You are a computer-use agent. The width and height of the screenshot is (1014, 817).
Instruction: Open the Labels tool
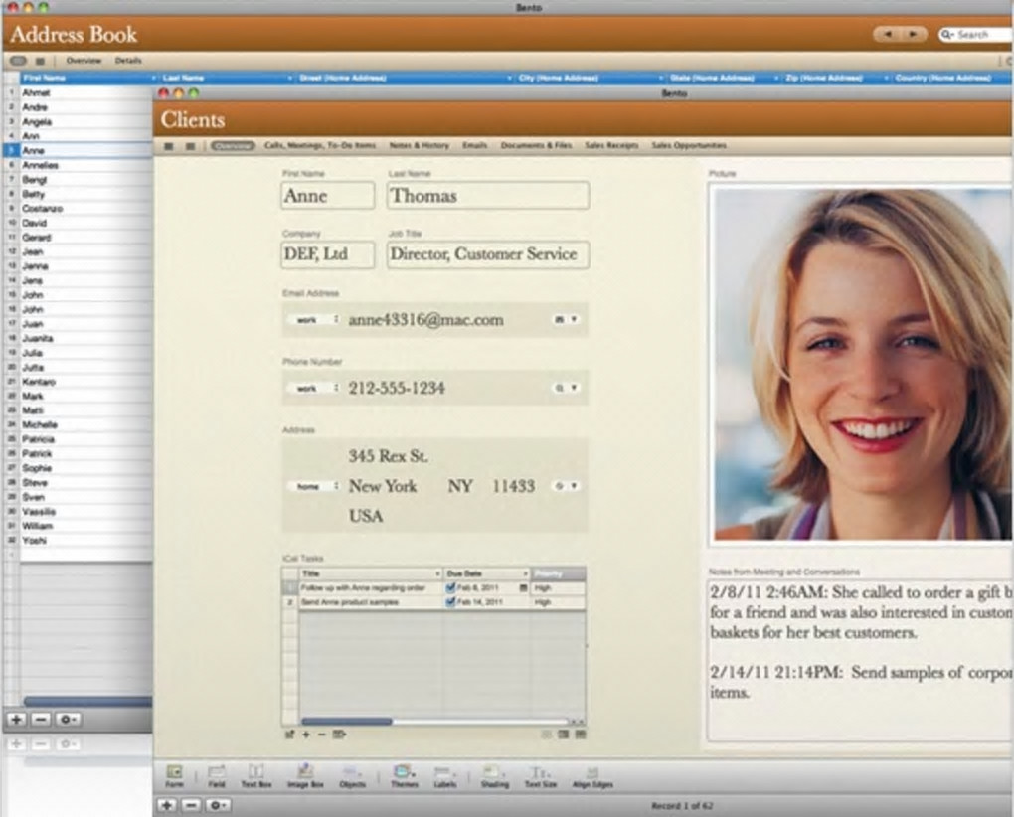[445, 775]
